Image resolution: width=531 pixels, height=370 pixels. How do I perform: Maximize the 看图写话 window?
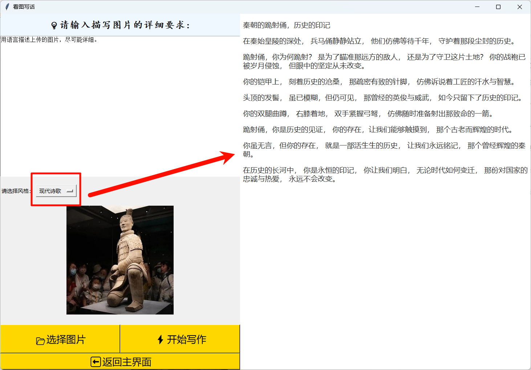tap(498, 7)
